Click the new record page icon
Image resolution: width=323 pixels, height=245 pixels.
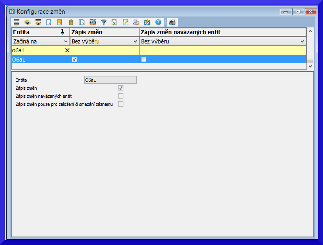click(49, 22)
